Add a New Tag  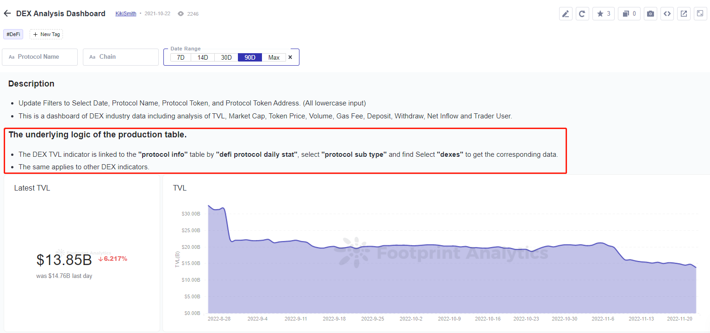[46, 34]
